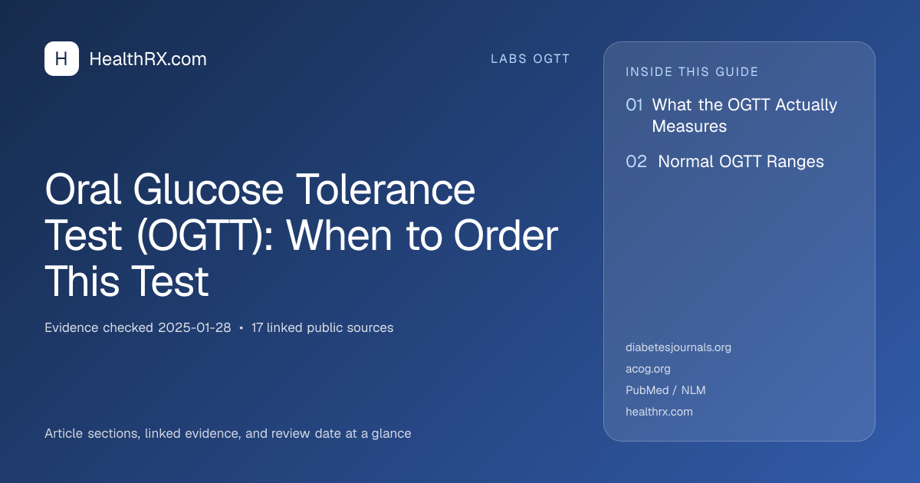Click the Oral Glucose Tolerance Test headline
This screenshot has height=483, width=920.
(301, 236)
